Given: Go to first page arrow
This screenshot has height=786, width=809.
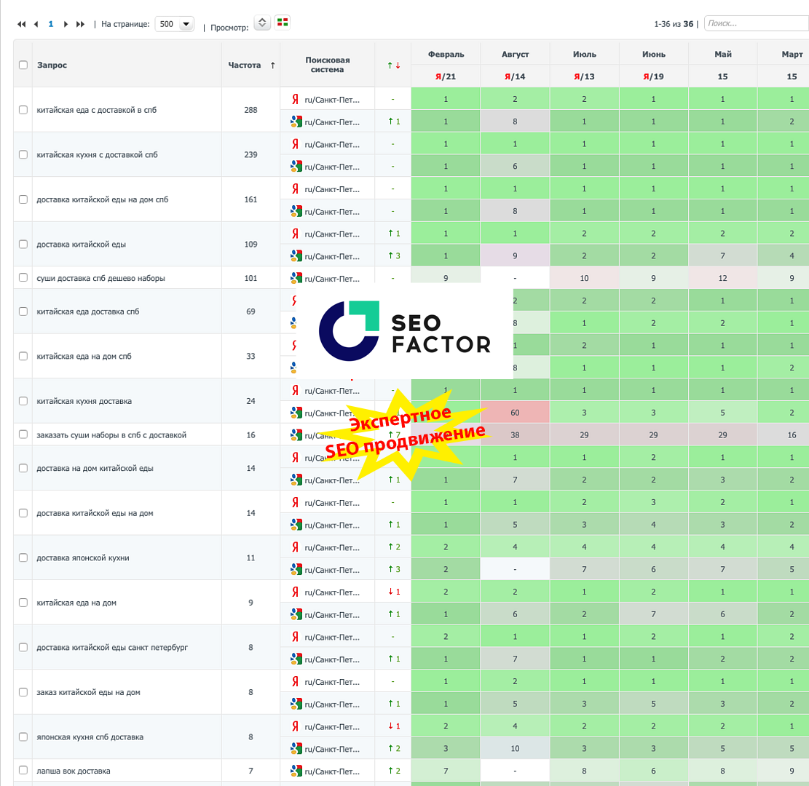Looking at the screenshot, I should click(x=22, y=24).
